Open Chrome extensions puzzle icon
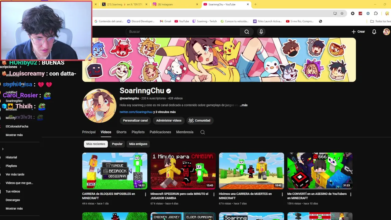The height and width of the screenshot is (220, 391). (376, 13)
